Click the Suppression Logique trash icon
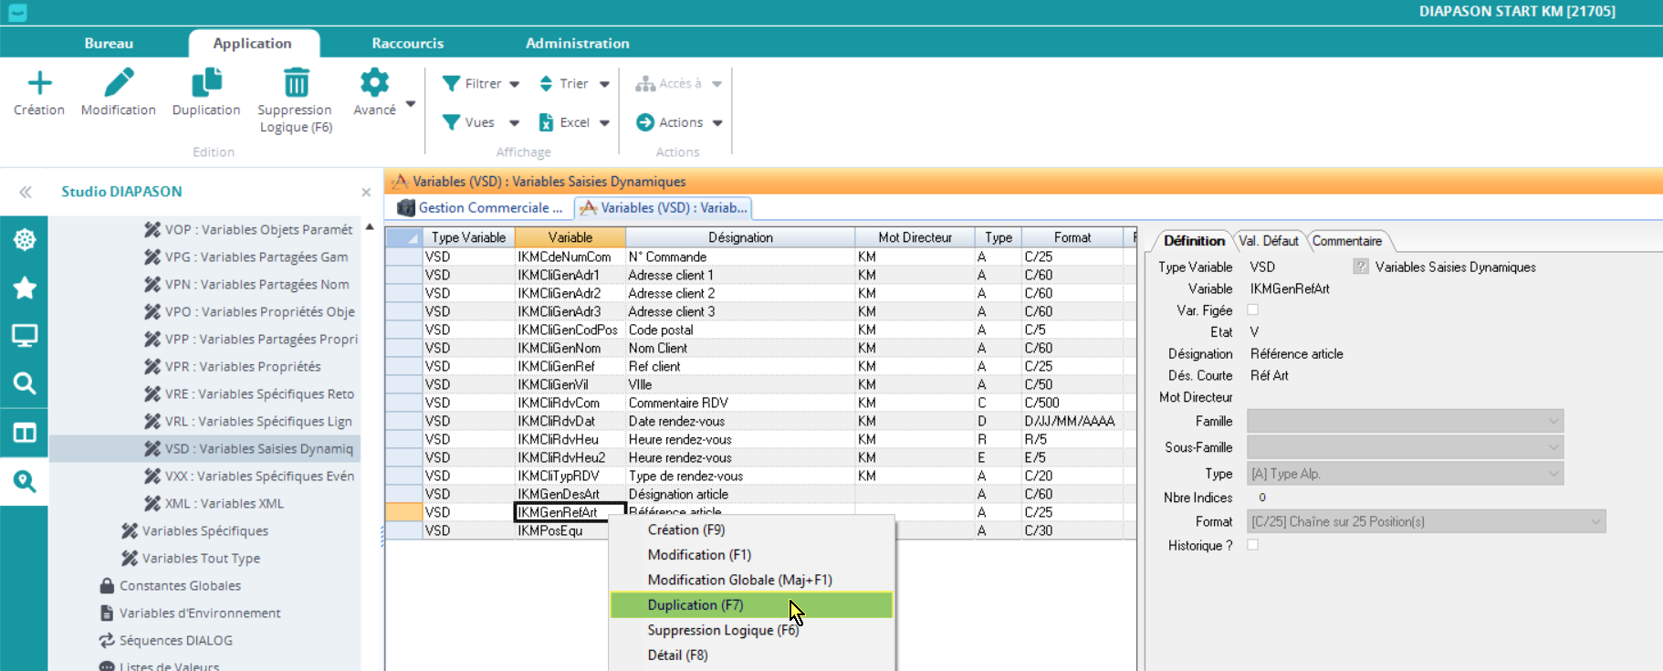This screenshot has height=671, width=1663. point(296,84)
